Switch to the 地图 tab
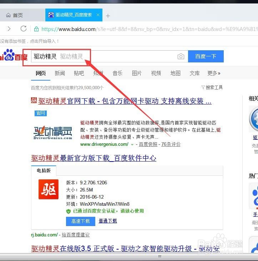Viewport: 258px width, 261px height. [175, 73]
